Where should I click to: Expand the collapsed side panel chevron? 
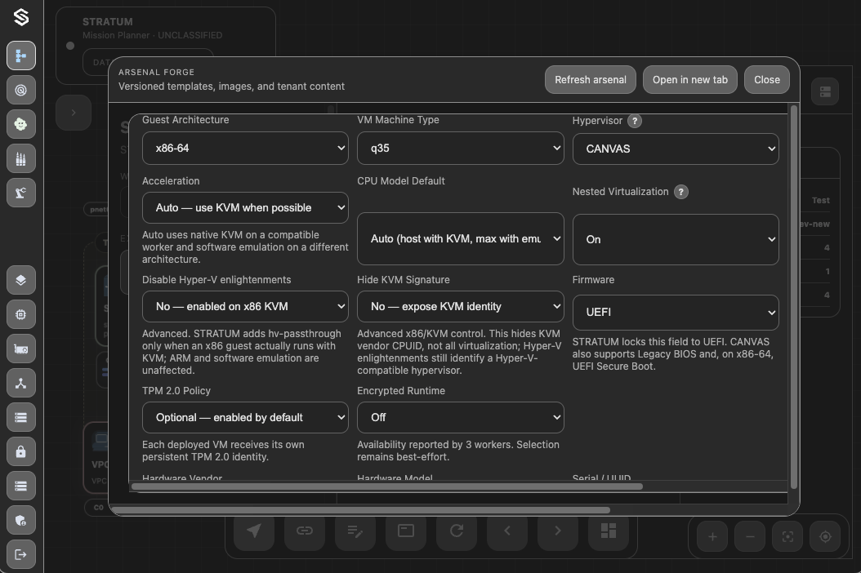[74, 113]
